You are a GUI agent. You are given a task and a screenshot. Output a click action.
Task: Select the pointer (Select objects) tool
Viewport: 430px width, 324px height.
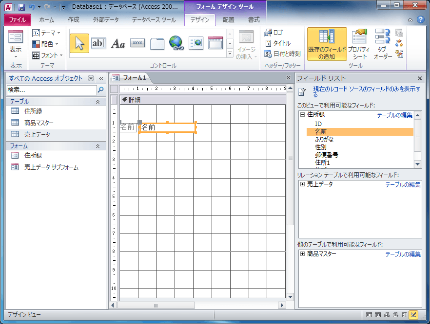(79, 43)
